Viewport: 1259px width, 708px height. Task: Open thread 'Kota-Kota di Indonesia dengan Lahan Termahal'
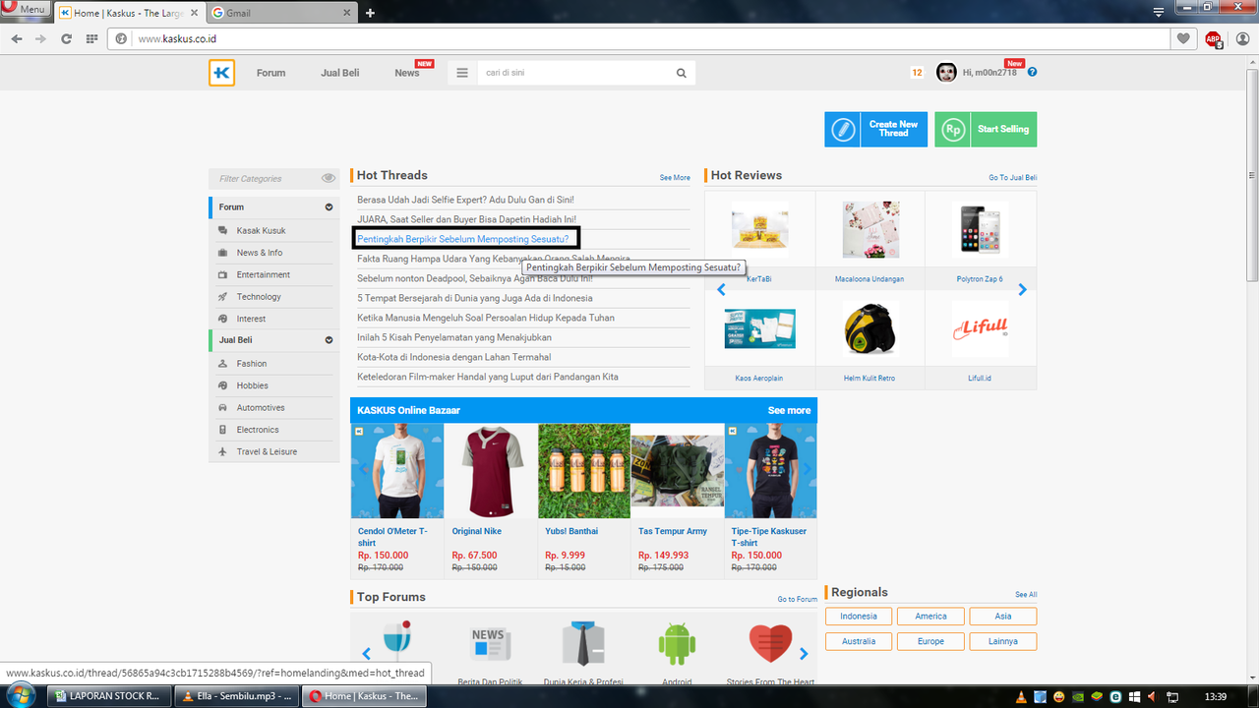pyautogui.click(x=454, y=357)
